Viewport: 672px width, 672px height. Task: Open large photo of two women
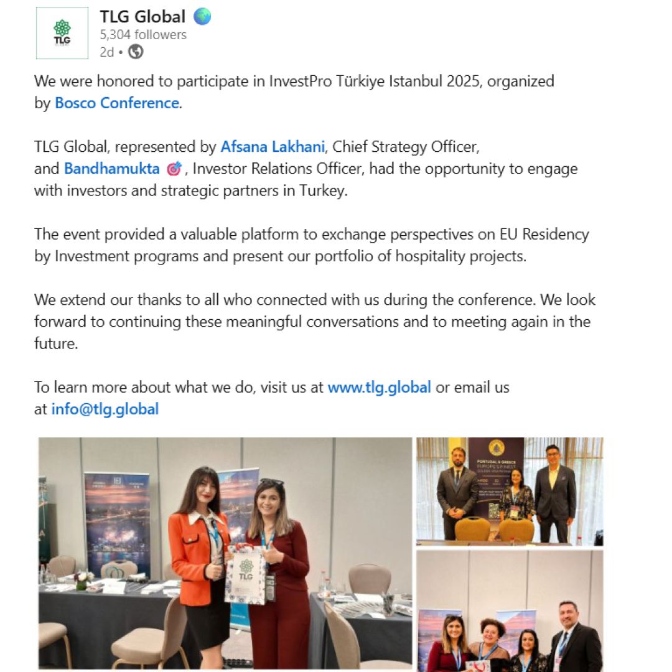[x=225, y=553]
